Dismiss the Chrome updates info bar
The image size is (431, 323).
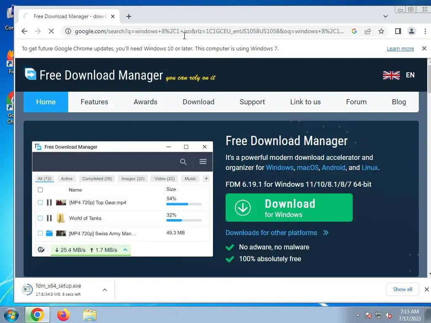point(424,48)
